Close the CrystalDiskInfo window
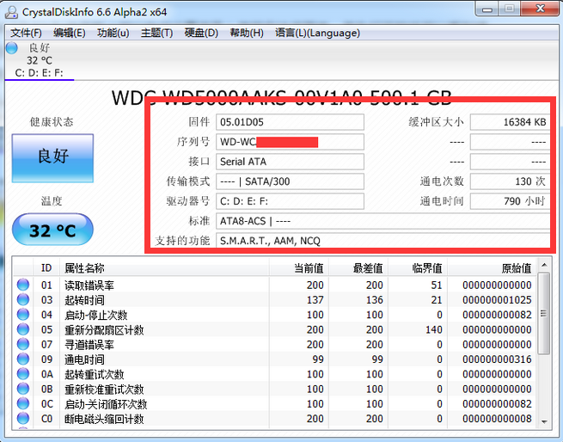563x442 pixels. point(540,9)
